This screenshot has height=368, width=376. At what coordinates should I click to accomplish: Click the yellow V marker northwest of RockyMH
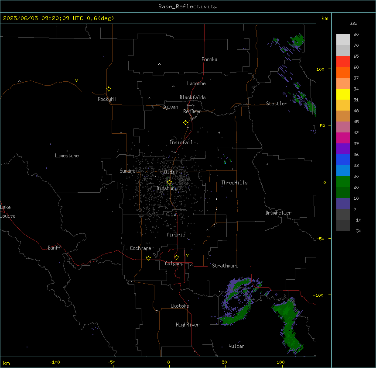(76, 80)
